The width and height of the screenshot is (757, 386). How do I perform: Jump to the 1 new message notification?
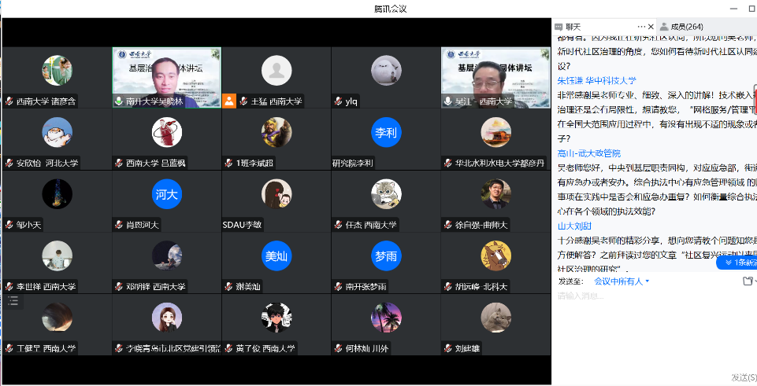coord(736,263)
